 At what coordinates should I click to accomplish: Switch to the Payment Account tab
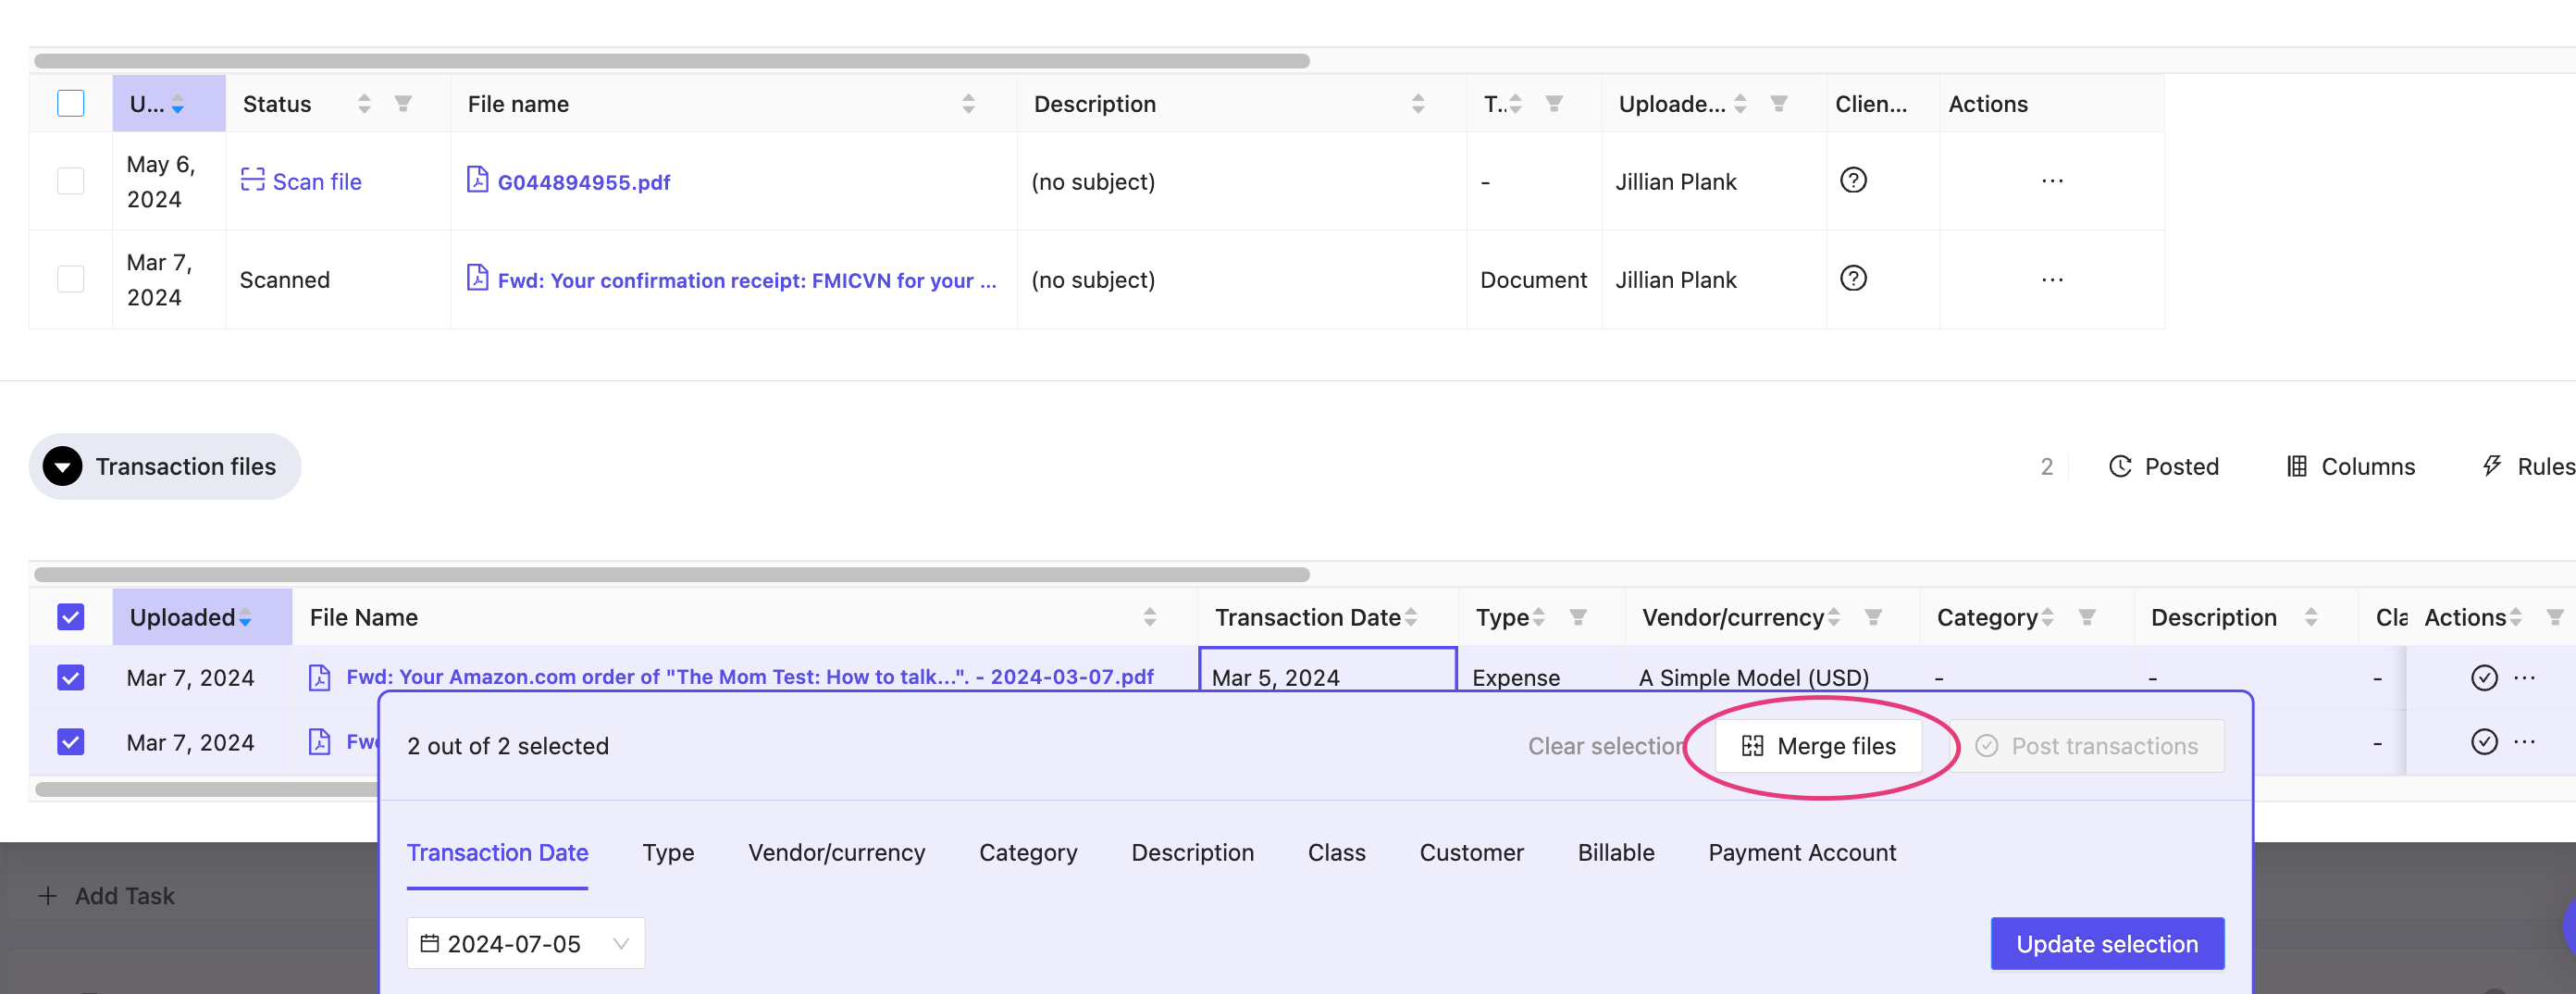pos(1802,852)
